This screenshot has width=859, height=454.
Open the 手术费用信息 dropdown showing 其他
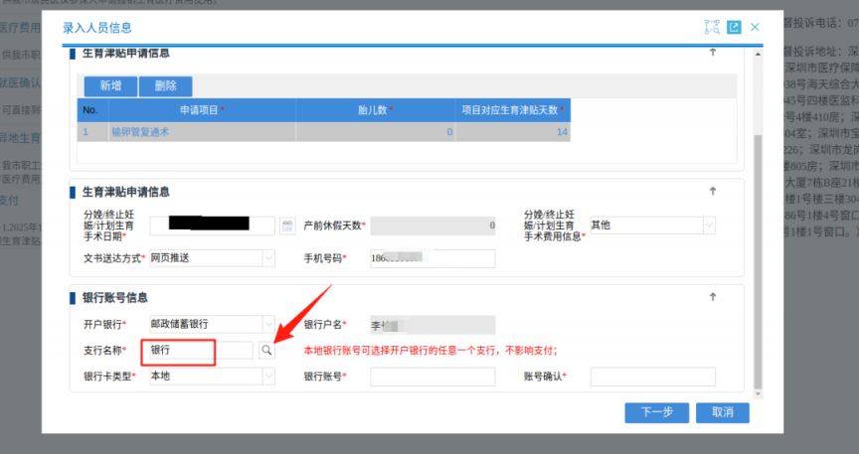click(x=708, y=226)
